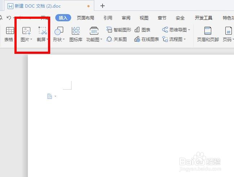Select the Shapes (形状) icon
This screenshot has width=234, height=177.
59,31
